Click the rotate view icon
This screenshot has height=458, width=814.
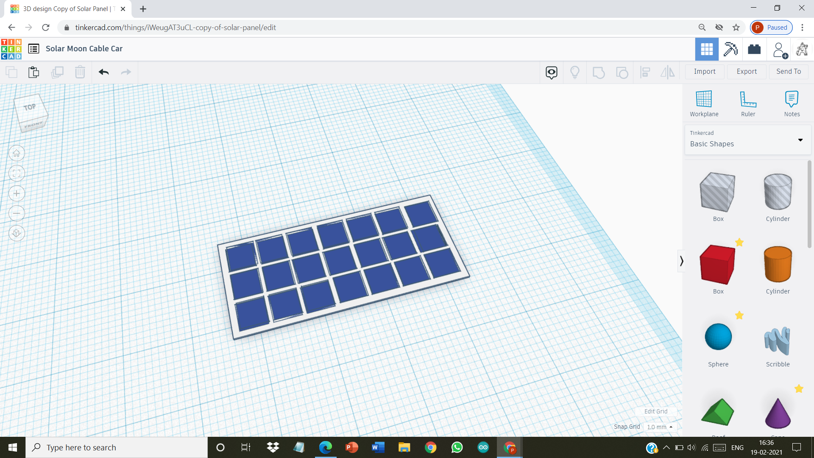pyautogui.click(x=16, y=234)
